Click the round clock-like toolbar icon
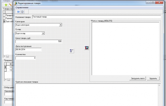Screen dimensions: 166x106 tap(22, 12)
